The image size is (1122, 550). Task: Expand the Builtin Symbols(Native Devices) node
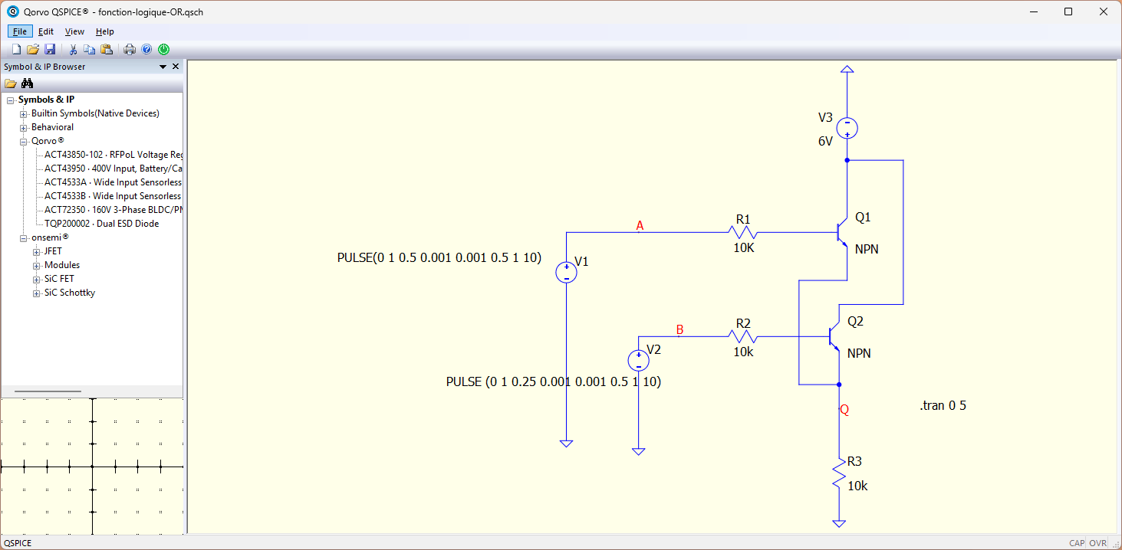point(24,113)
